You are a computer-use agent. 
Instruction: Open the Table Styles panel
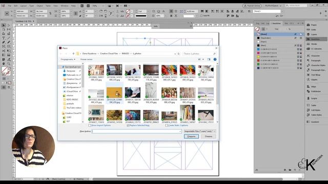point(314,115)
